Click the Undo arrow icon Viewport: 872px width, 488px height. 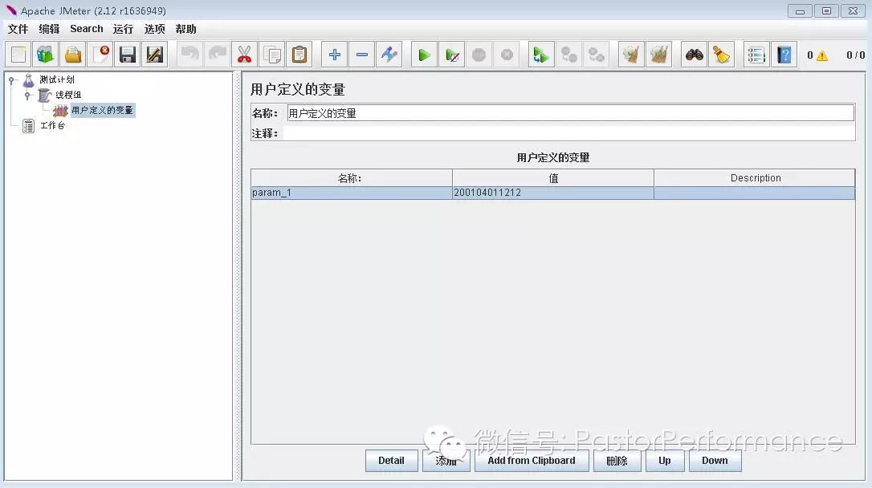190,55
